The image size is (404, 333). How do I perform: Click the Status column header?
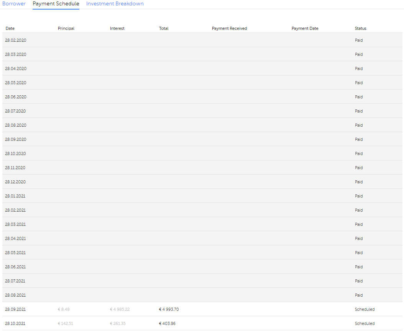[x=360, y=28]
